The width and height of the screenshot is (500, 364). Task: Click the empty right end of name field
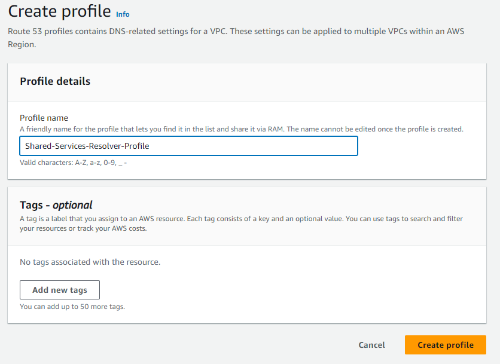tap(299, 146)
